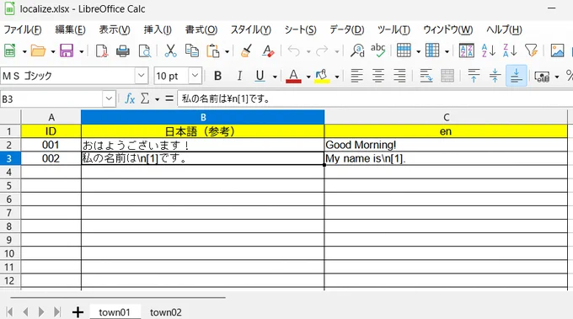Switch to the town02 sheet tab

[x=165, y=312]
